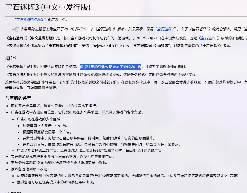Click the list item about 3D acceleration option removal
Screen dimensions: 247x193
click(x=59, y=163)
